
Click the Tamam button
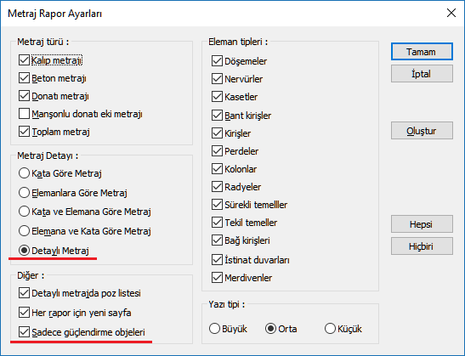(x=422, y=52)
